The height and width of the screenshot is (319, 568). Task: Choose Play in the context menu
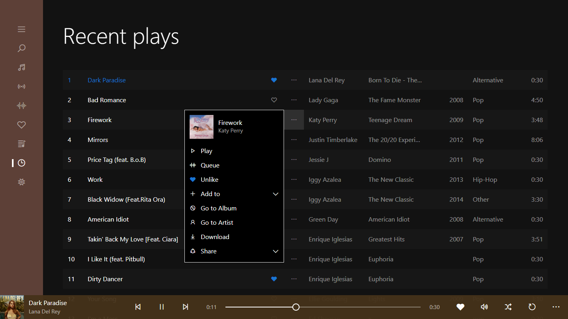(234, 151)
